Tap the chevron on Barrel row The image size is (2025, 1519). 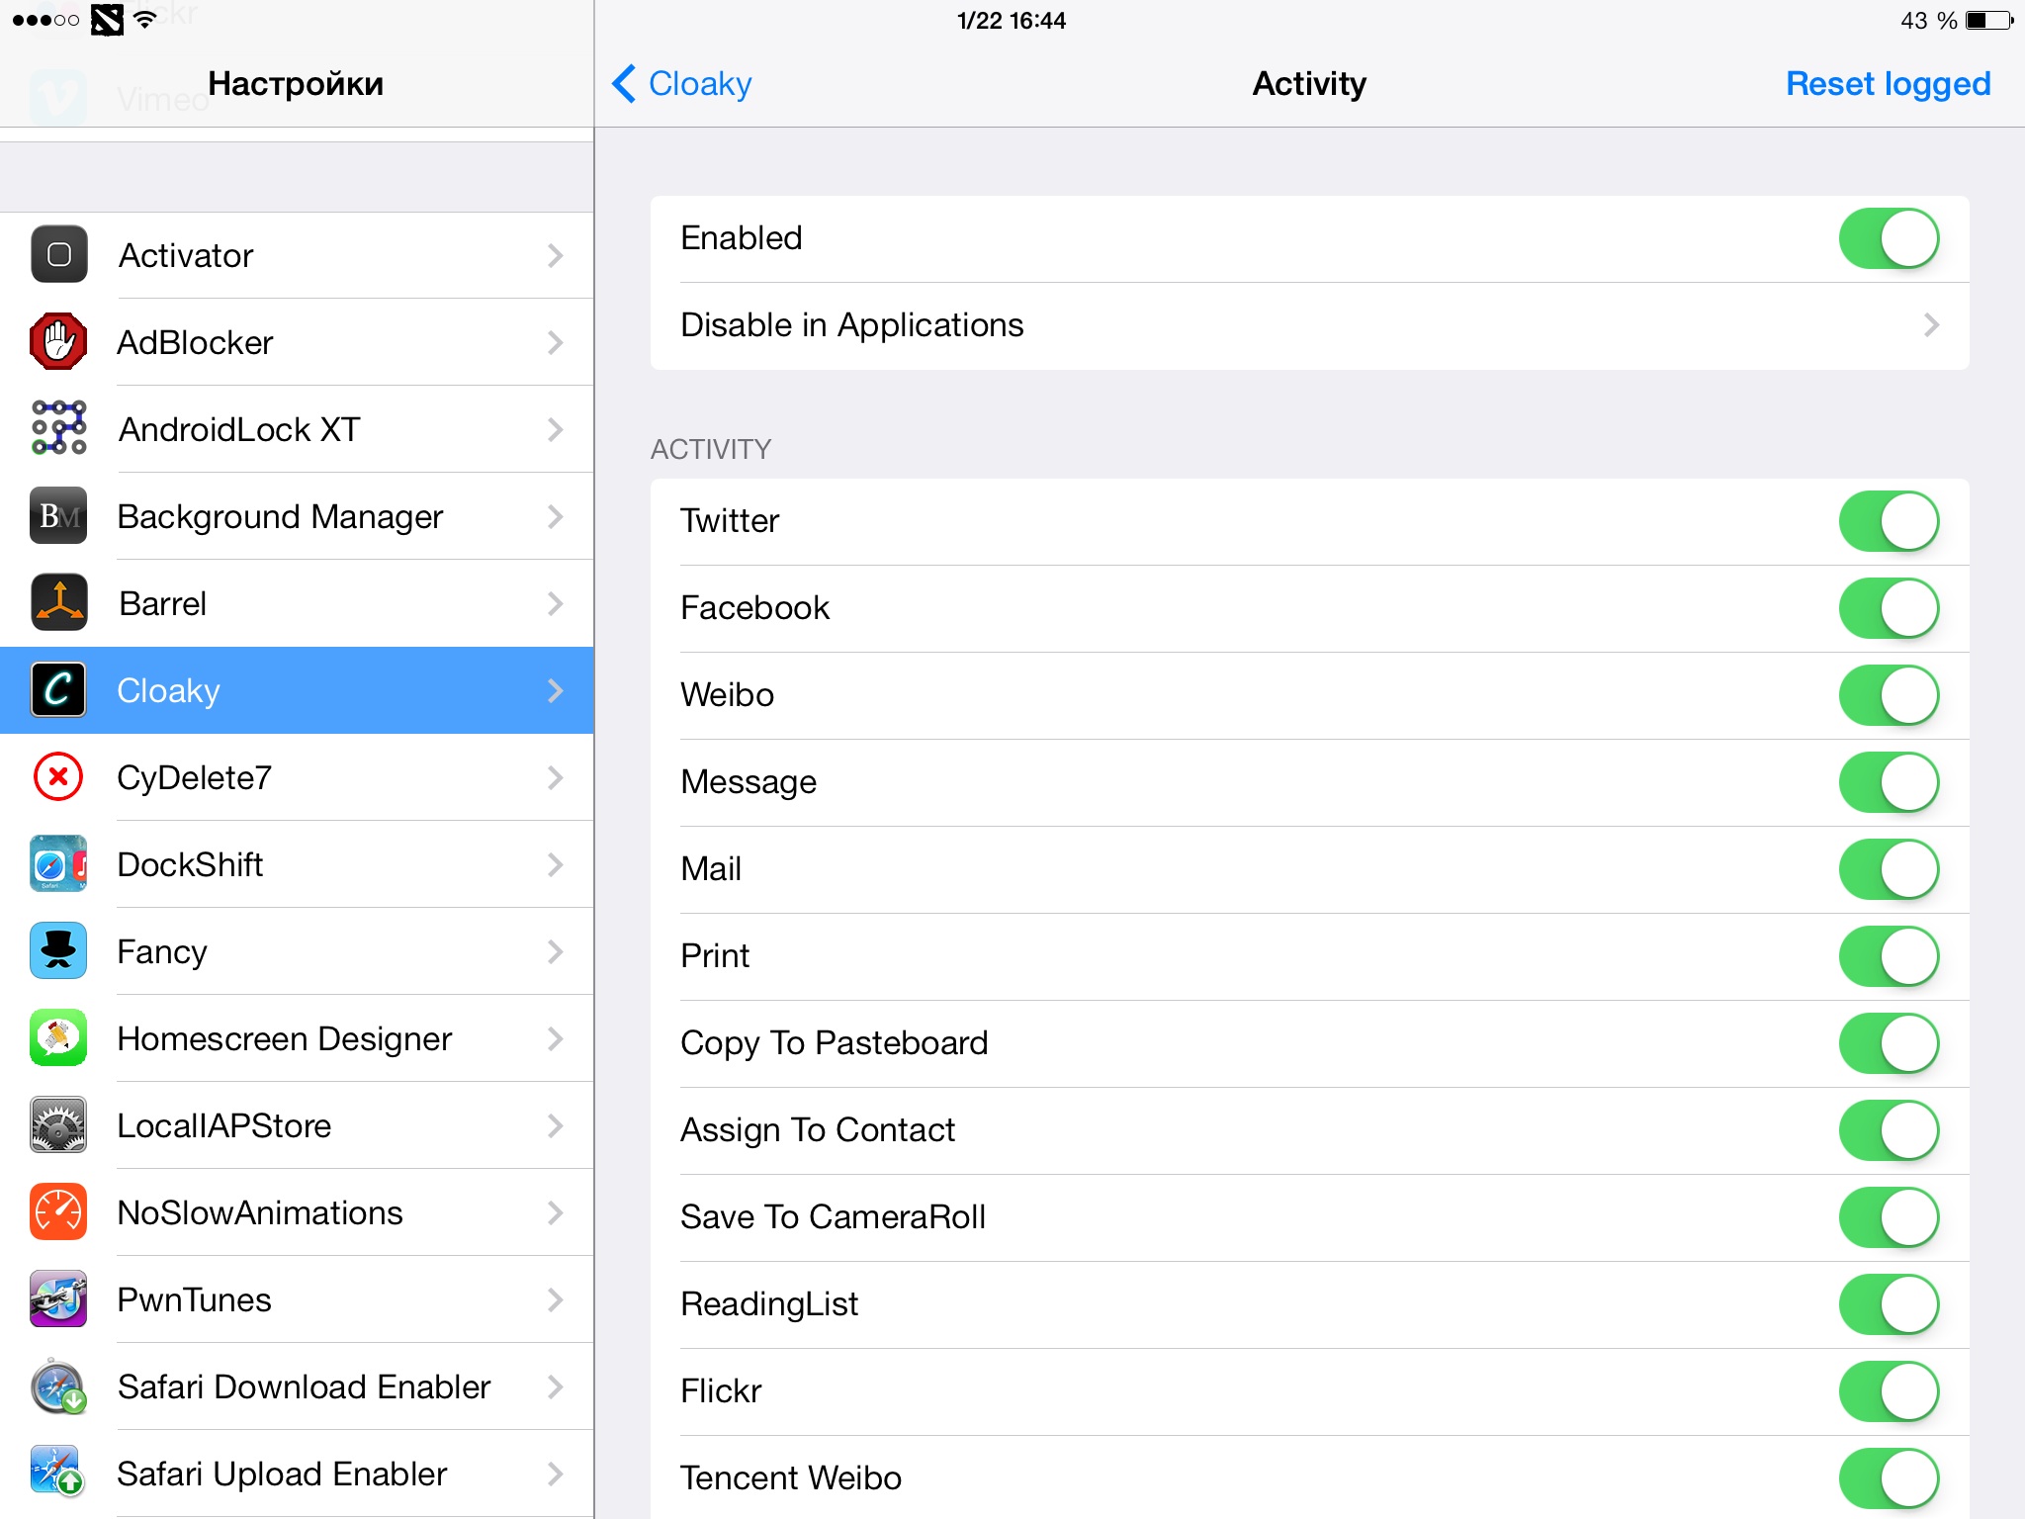556,604
